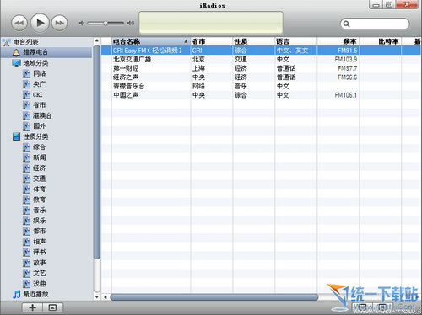Select CRI Easy FM station row

[261, 51]
